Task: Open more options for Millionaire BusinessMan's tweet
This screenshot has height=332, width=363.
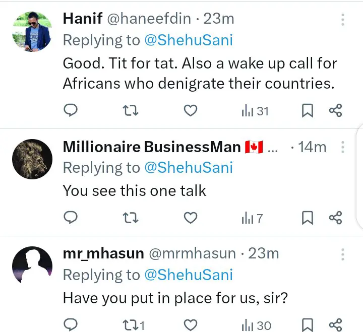Action: click(x=343, y=147)
